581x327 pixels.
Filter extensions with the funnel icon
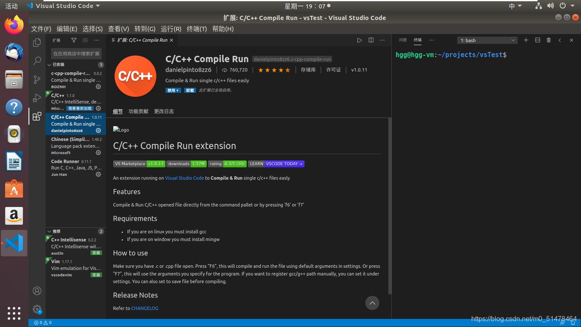click(74, 40)
